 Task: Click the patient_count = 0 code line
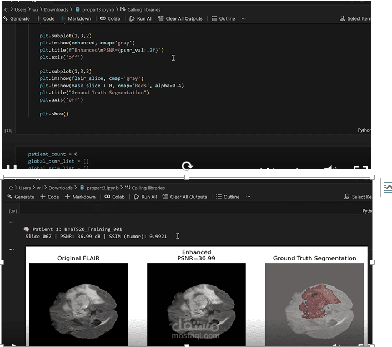53,154
